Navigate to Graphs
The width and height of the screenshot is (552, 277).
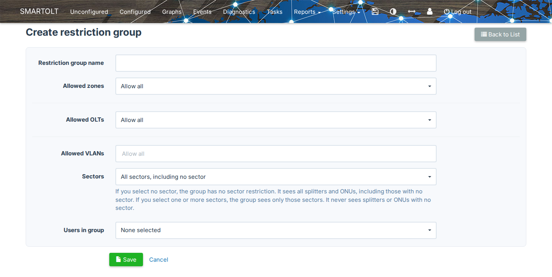tap(172, 12)
